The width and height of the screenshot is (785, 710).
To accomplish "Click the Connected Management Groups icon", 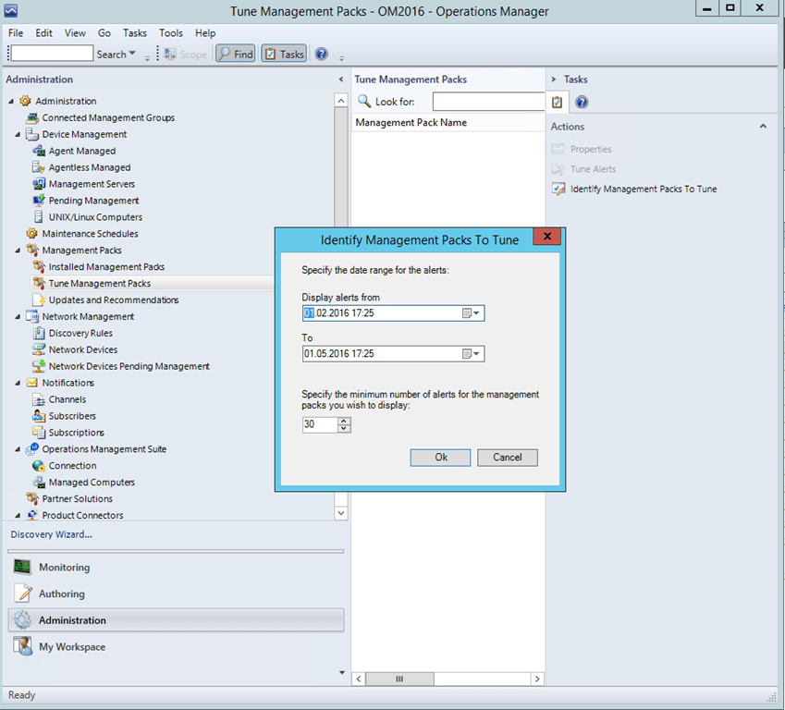I will pos(32,117).
